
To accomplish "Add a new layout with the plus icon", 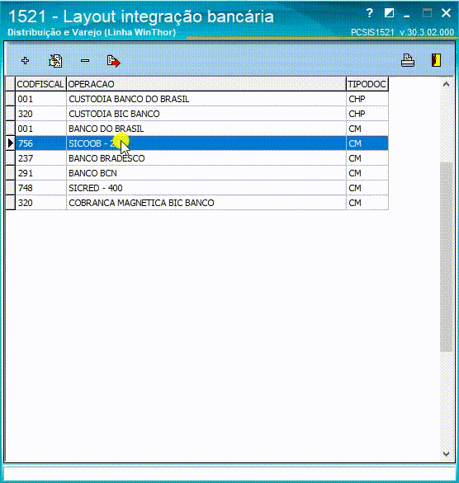I will tap(25, 61).
